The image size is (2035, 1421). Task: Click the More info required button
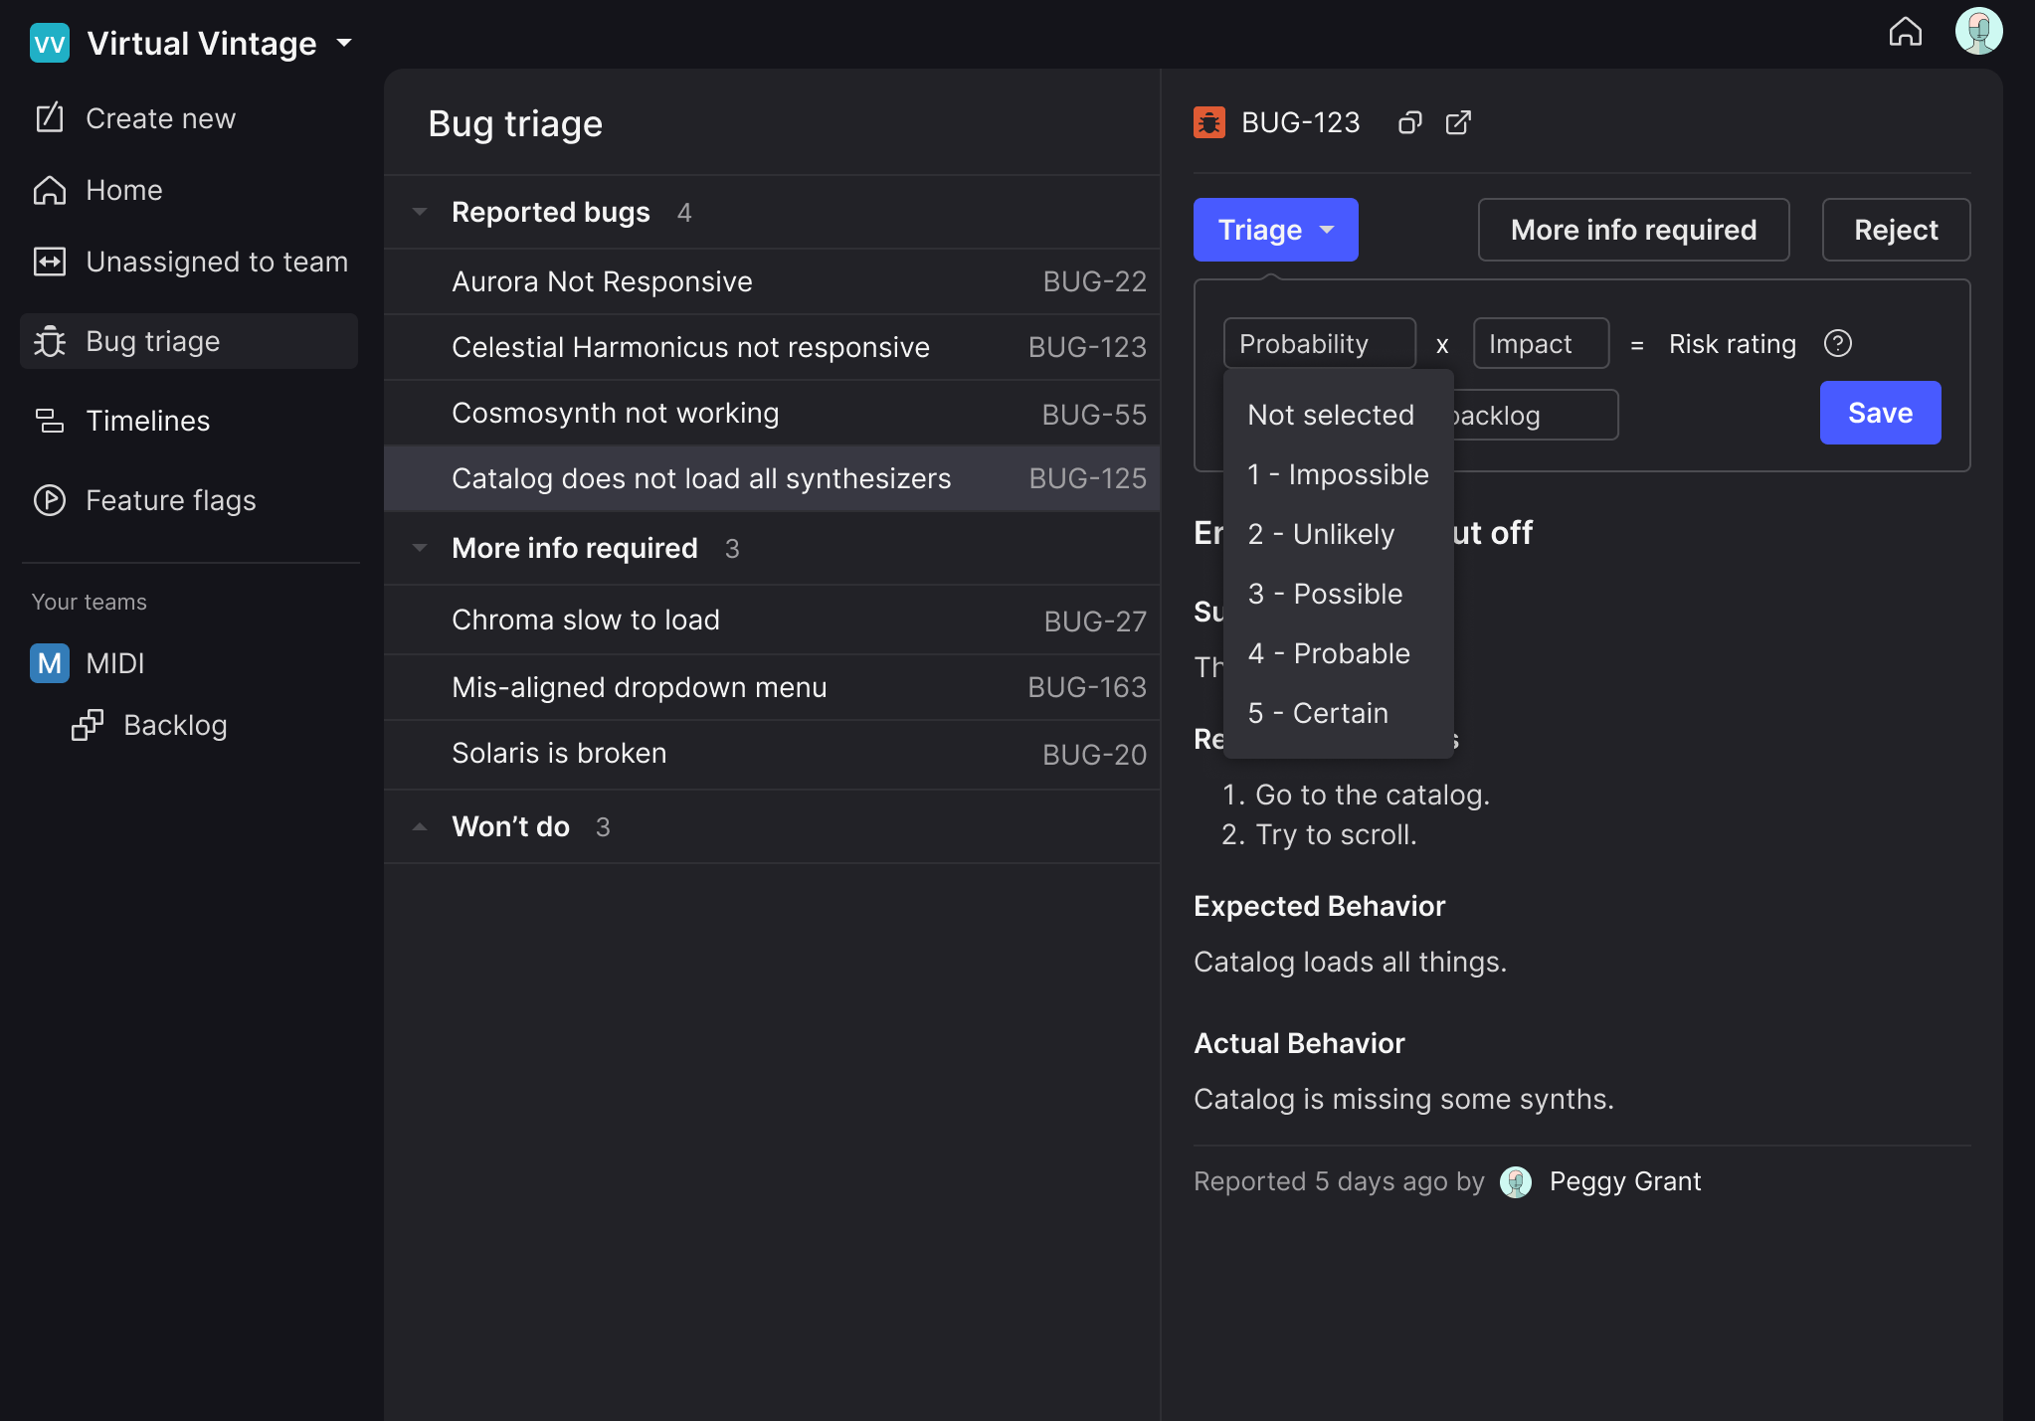click(1632, 231)
